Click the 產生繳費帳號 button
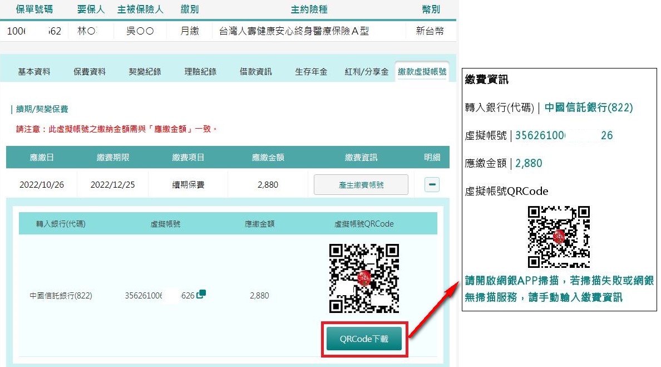The height and width of the screenshot is (367, 661). (361, 185)
